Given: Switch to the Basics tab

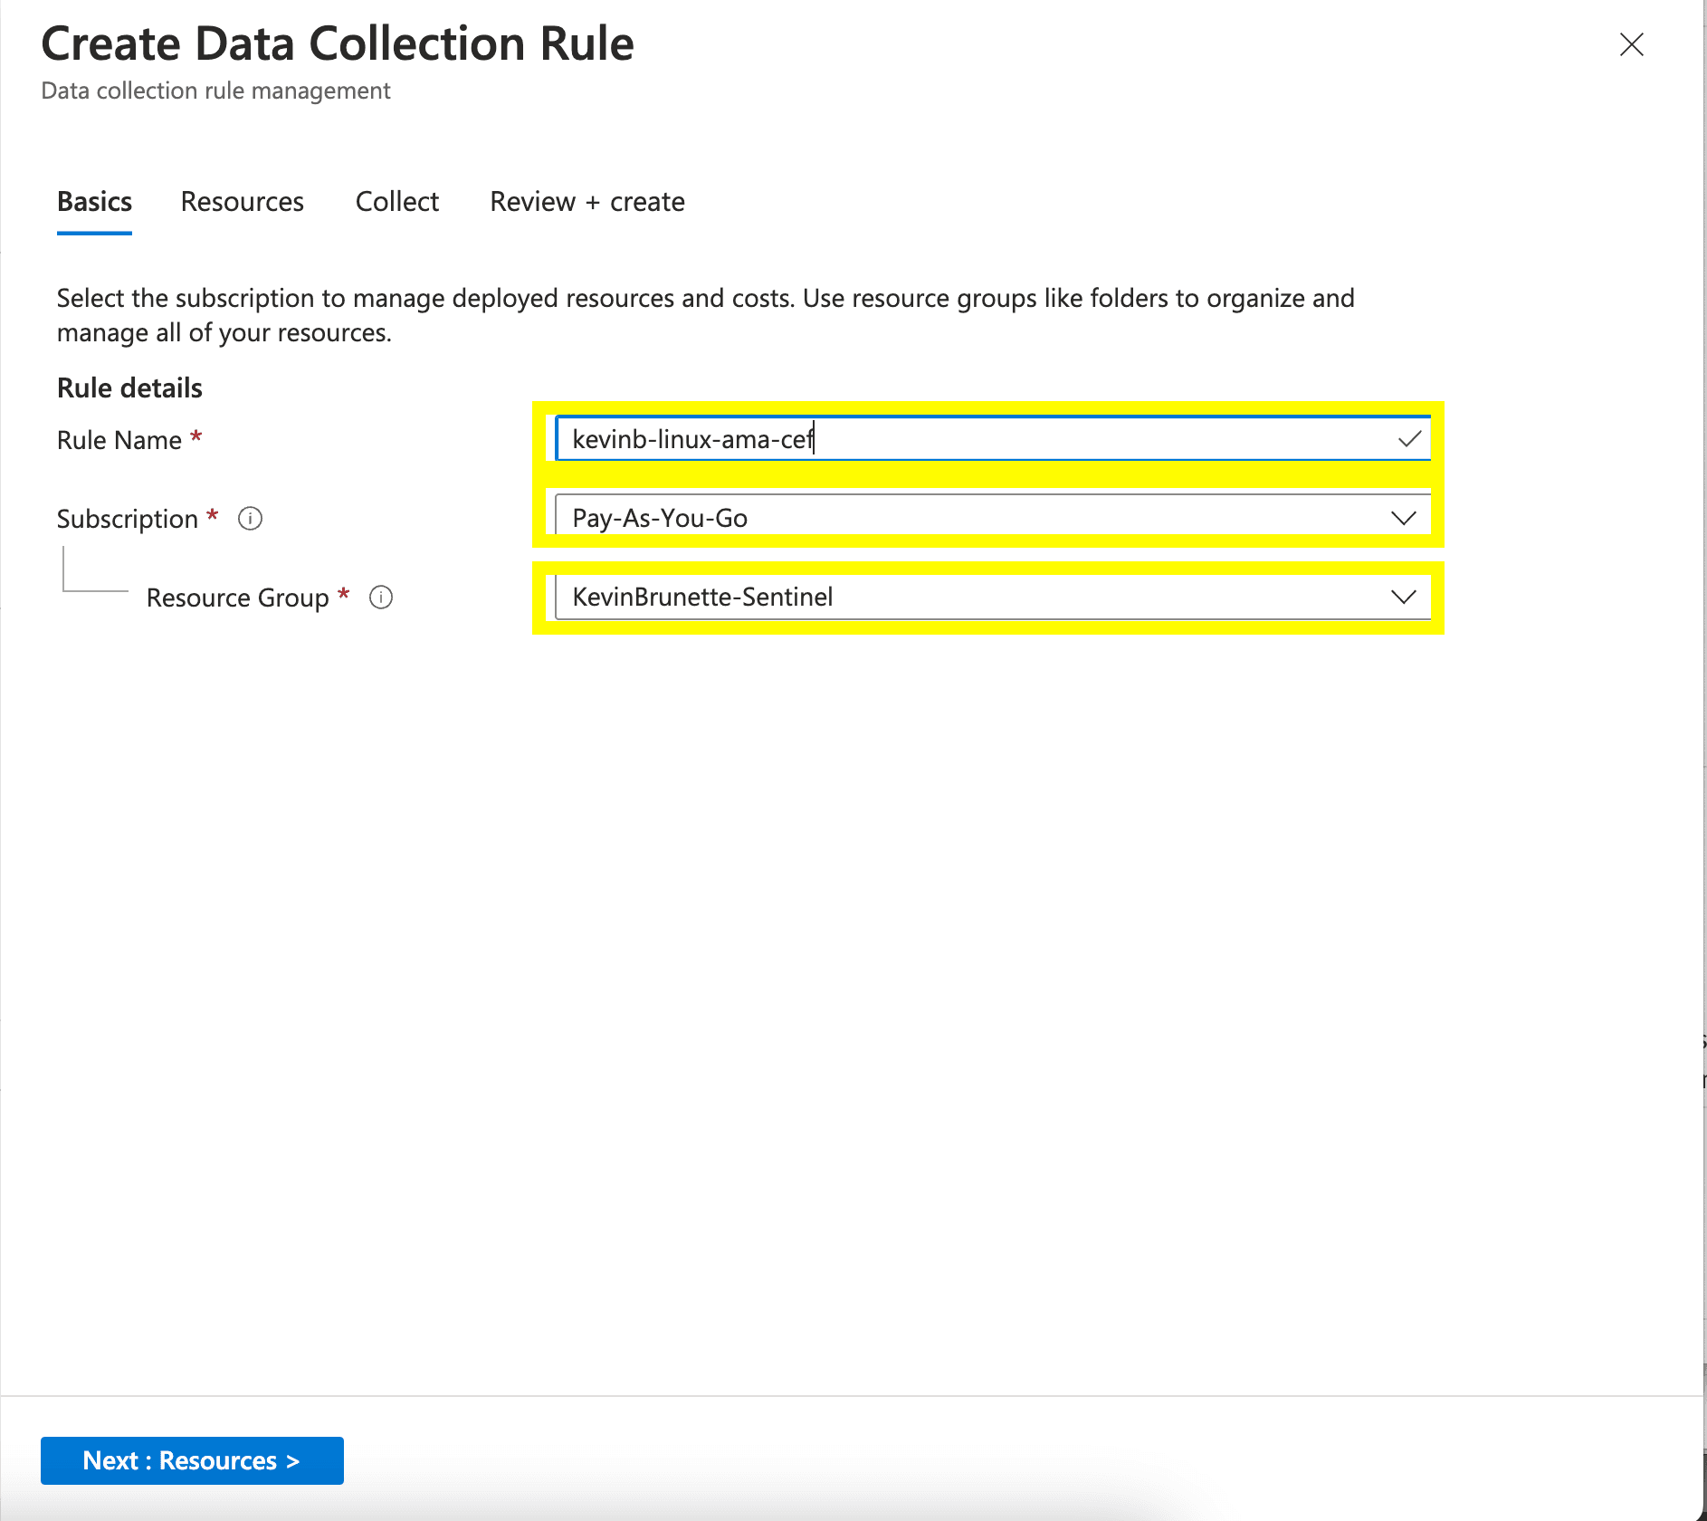Looking at the screenshot, I should click(94, 202).
